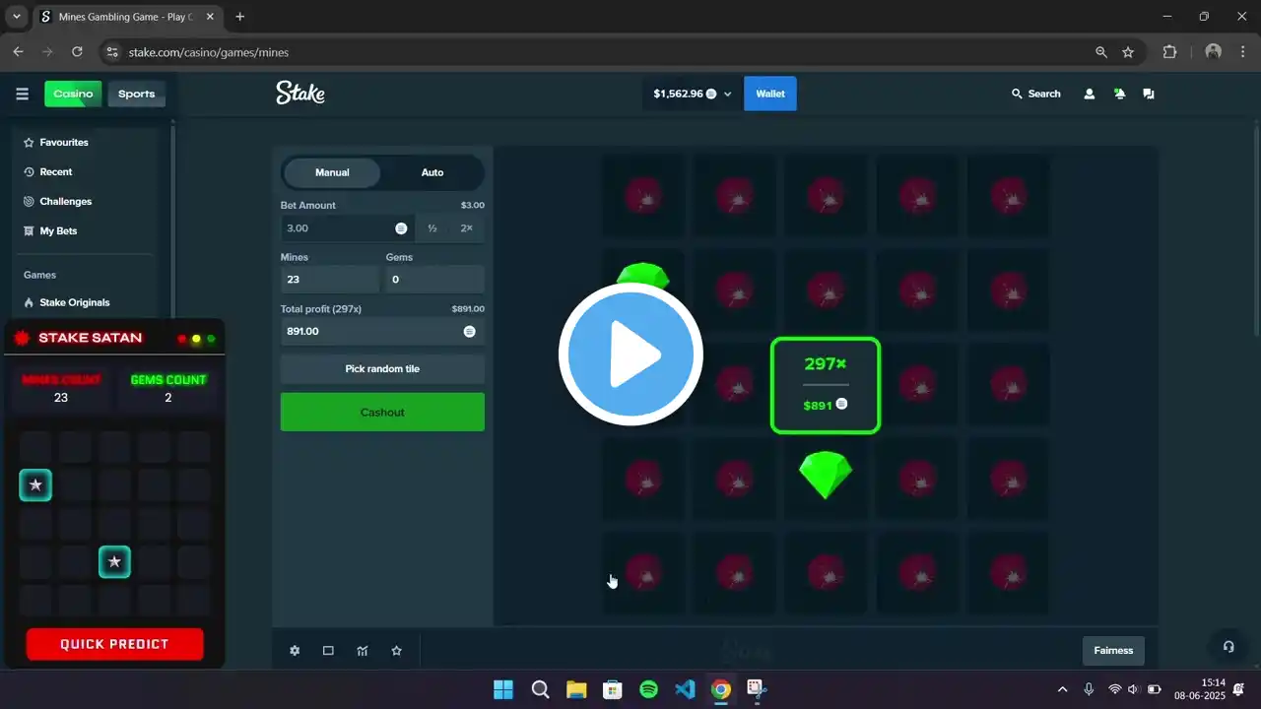
Task: Open game settings gear icon
Action: click(x=295, y=651)
